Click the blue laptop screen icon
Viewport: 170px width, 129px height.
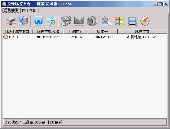click(132, 21)
